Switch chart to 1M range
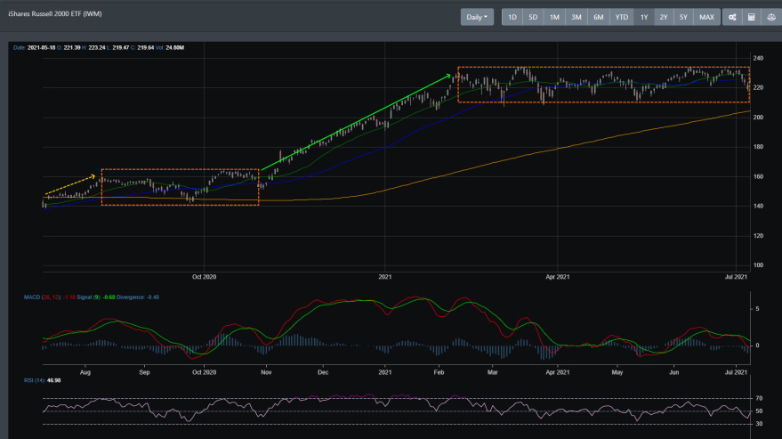 click(554, 17)
